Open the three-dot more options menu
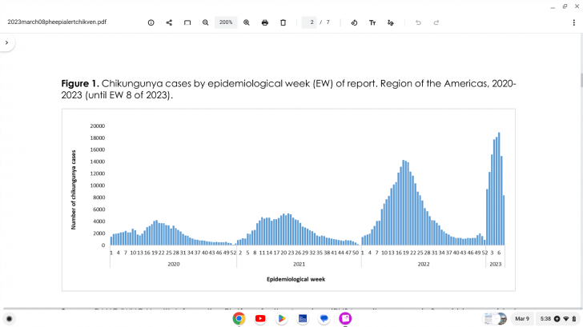583x327 pixels. (573, 22)
